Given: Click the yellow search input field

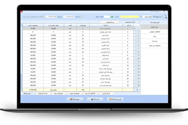Looking at the screenshot, I should (129, 17).
